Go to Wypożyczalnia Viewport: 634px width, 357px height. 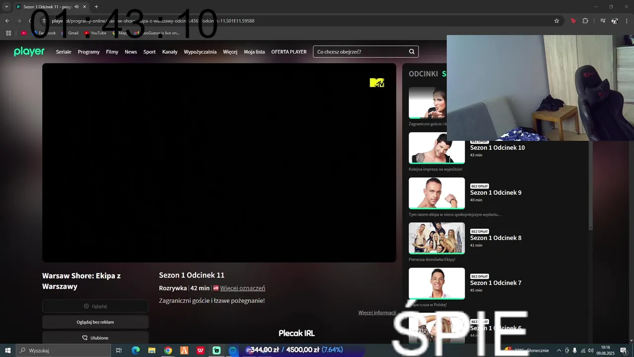[200, 52]
